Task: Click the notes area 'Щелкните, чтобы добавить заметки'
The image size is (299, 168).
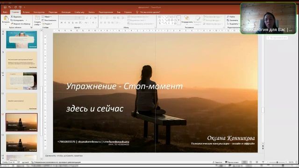Action: point(64,156)
